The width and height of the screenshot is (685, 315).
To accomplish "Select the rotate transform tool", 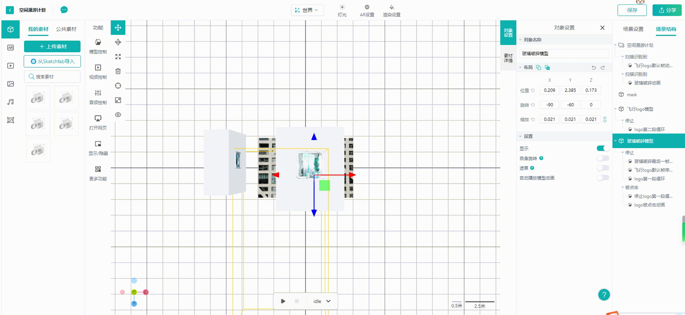I will click(x=118, y=42).
